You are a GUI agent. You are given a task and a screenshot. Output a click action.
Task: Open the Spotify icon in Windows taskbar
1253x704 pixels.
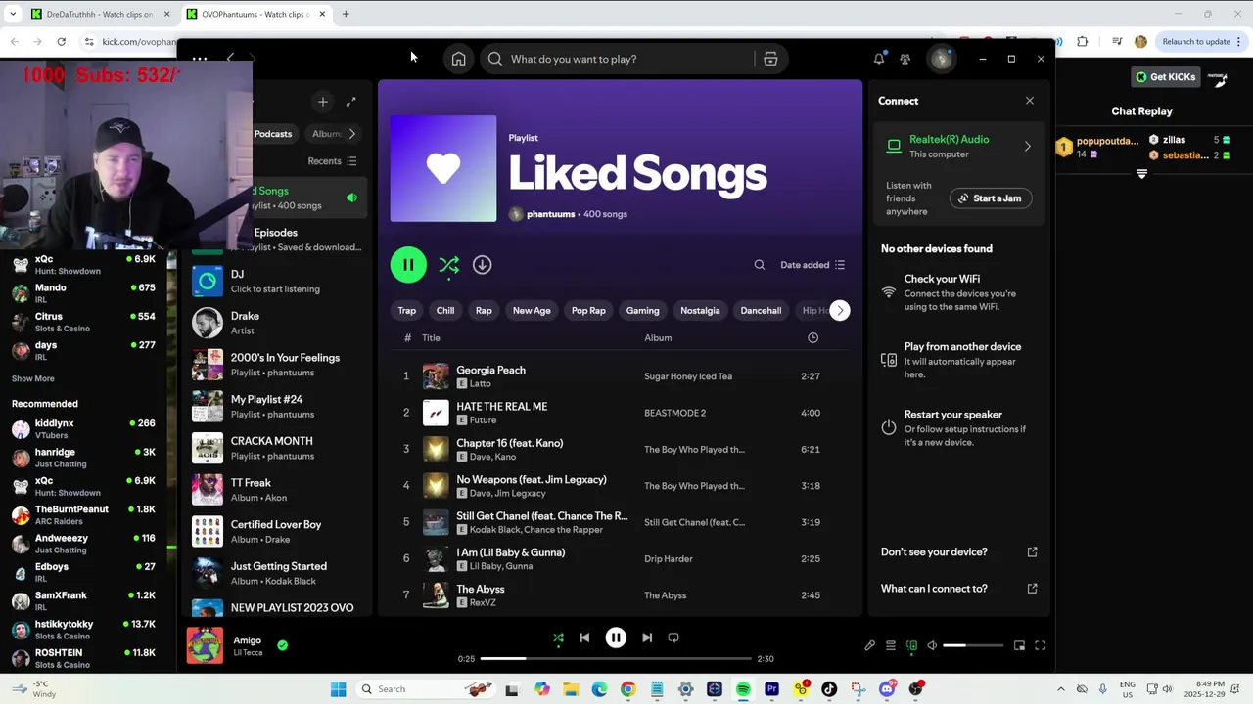pyautogui.click(x=743, y=689)
